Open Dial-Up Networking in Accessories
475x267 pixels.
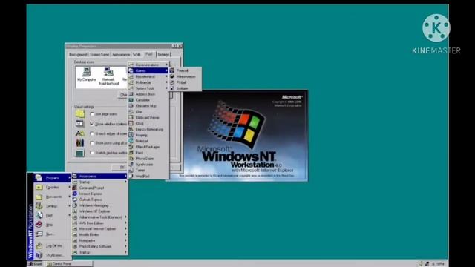pyautogui.click(x=148, y=129)
